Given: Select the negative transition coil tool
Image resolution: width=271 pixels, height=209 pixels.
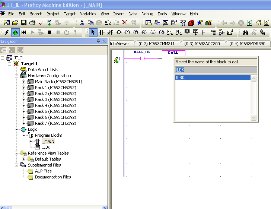Looking at the screenshot, I should 144,32.
